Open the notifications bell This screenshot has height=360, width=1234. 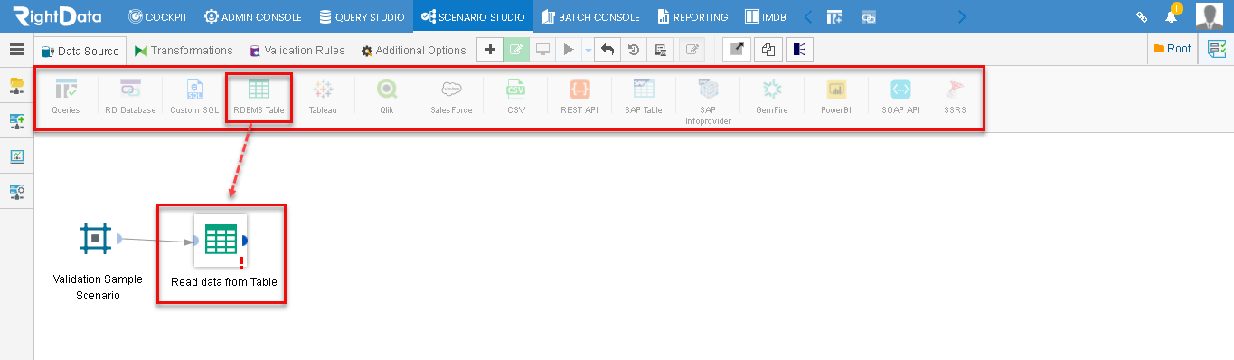pos(1172,15)
